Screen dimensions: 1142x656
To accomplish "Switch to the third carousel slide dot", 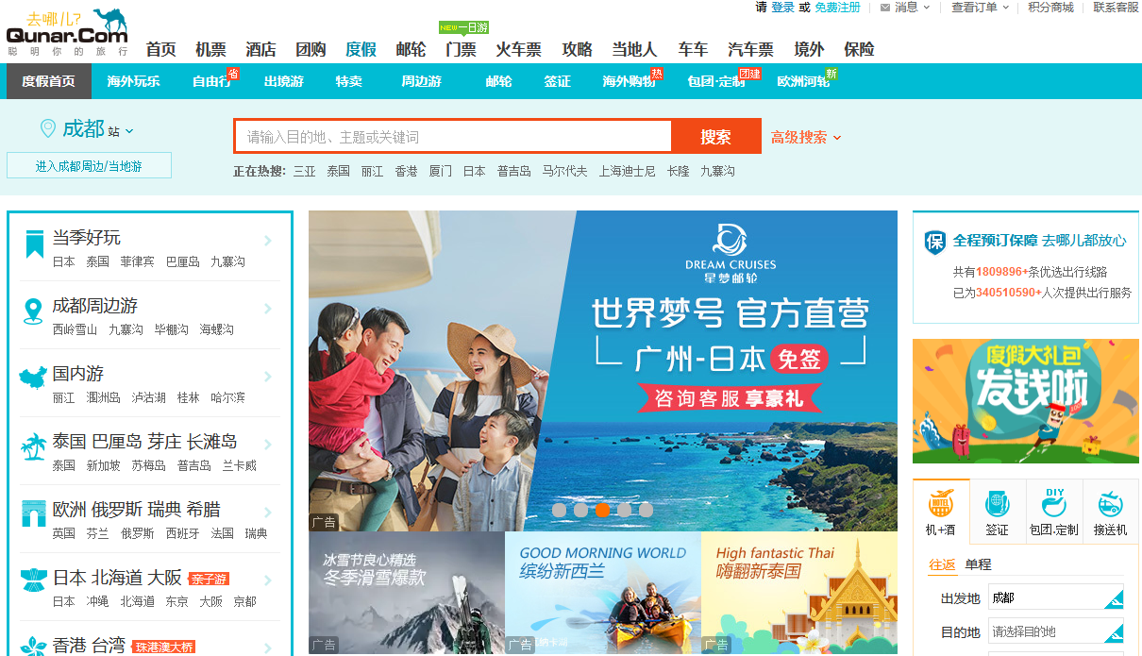I will pos(602,510).
